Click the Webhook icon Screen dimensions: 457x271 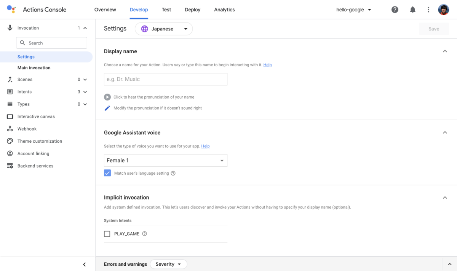pyautogui.click(x=10, y=129)
